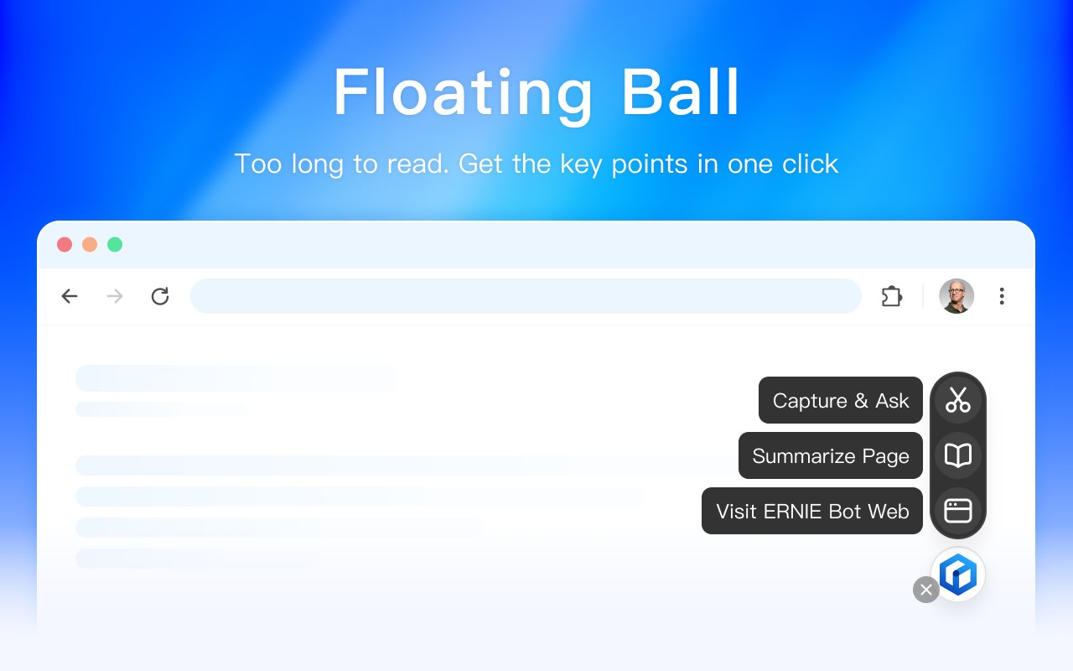Select the Visit ERNIE Bot Web label
The width and height of the screenshot is (1073, 671).
[811, 511]
